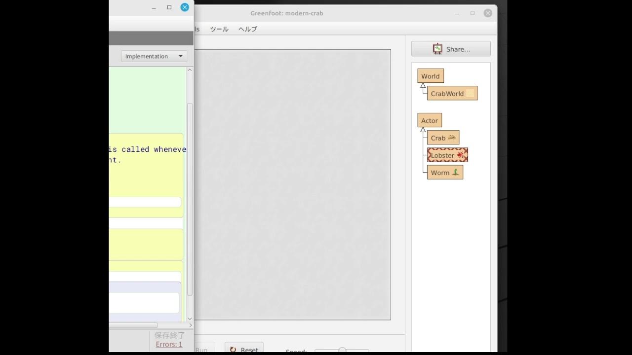The width and height of the screenshot is (632, 355).
Task: Click the scrollbar's down arrow in the editor
Action: 190,319
